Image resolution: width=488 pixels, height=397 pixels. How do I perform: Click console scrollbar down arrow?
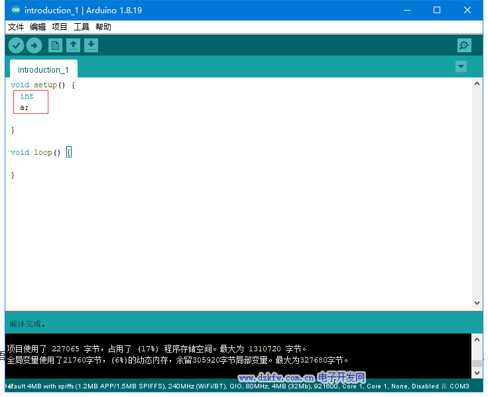pos(477,373)
